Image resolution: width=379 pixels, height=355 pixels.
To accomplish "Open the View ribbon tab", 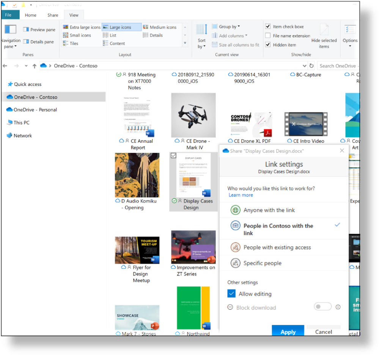I will tap(74, 15).
